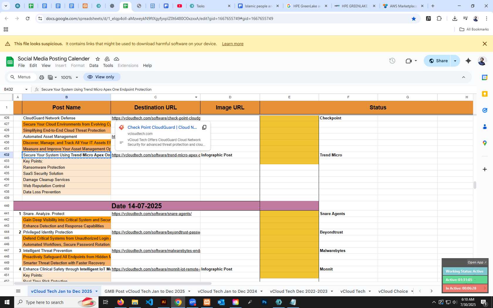Screen dimensions: 493x308
Task: Open Check Point CloudGuard preview title link
Action: pyautogui.click(x=162, y=127)
